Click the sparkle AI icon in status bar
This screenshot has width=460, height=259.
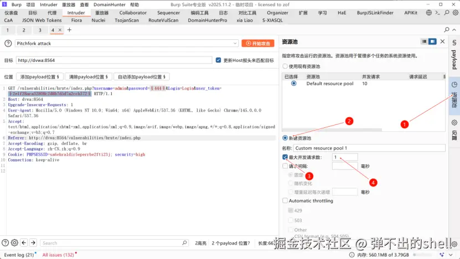tap(442, 255)
